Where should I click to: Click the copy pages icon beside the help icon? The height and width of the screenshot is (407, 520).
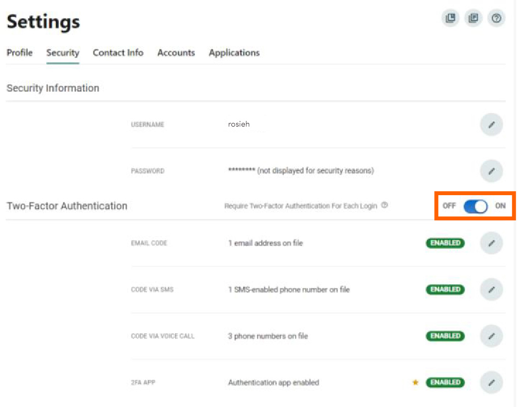(473, 18)
